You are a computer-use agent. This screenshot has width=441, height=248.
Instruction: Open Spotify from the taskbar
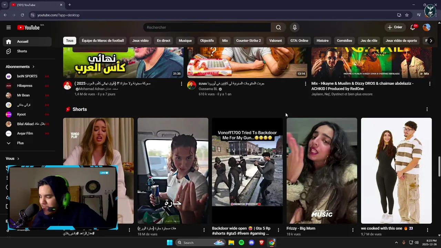tap(241, 242)
